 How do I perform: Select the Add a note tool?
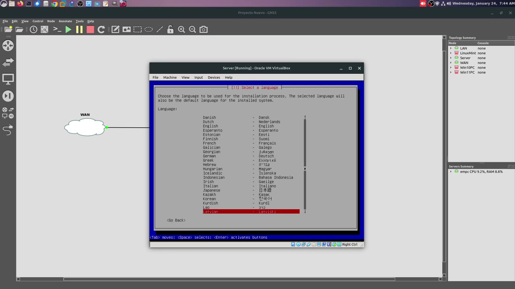115,29
